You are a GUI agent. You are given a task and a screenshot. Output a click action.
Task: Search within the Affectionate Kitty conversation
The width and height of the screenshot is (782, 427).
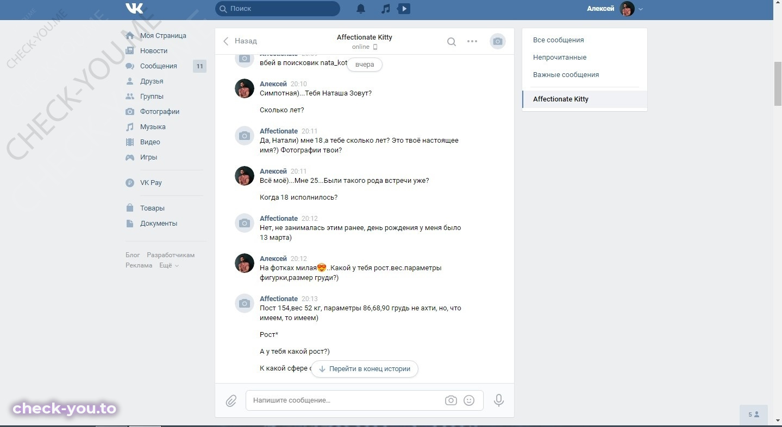(452, 41)
